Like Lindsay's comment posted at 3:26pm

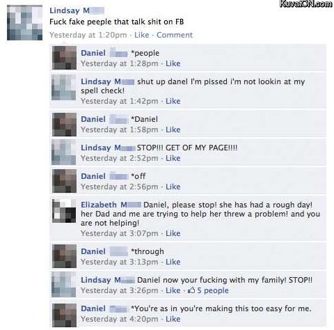(x=173, y=290)
